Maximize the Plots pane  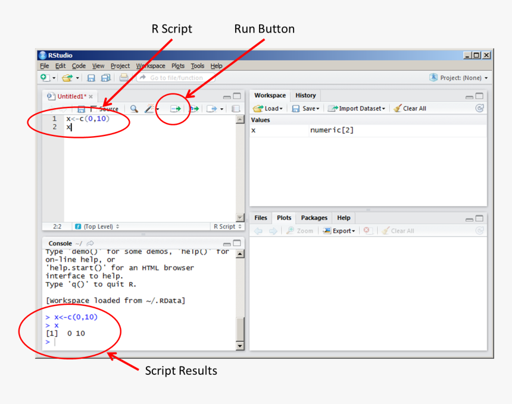point(479,218)
